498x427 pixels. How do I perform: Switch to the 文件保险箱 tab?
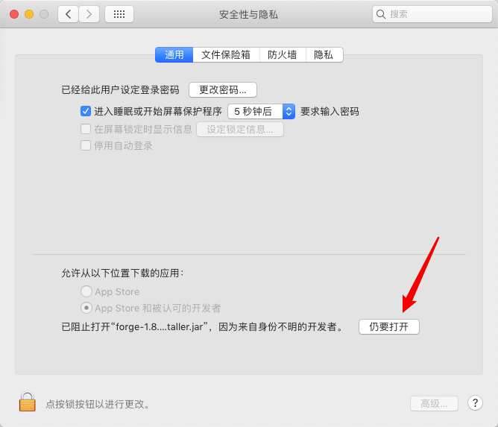(226, 55)
